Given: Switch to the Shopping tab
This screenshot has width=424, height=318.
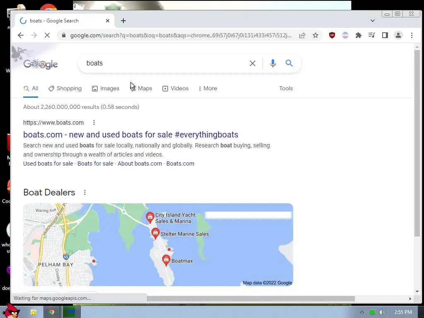Looking at the screenshot, I should coord(65,89).
